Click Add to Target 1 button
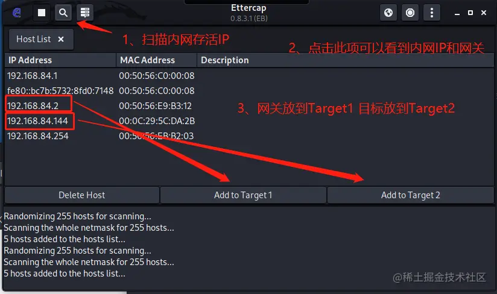Viewport: 497px width, 294px height. point(243,195)
